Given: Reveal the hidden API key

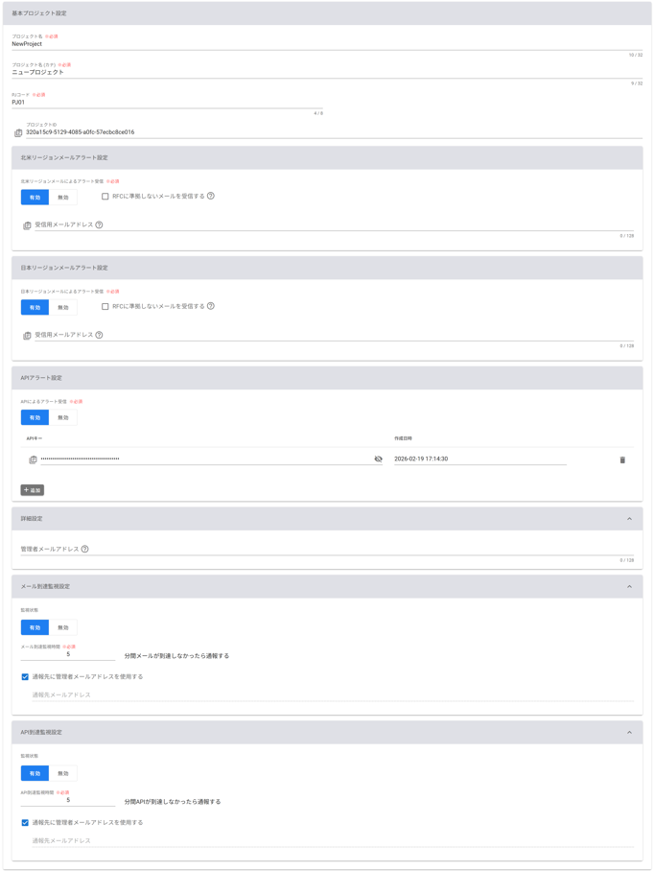Looking at the screenshot, I should click(378, 459).
